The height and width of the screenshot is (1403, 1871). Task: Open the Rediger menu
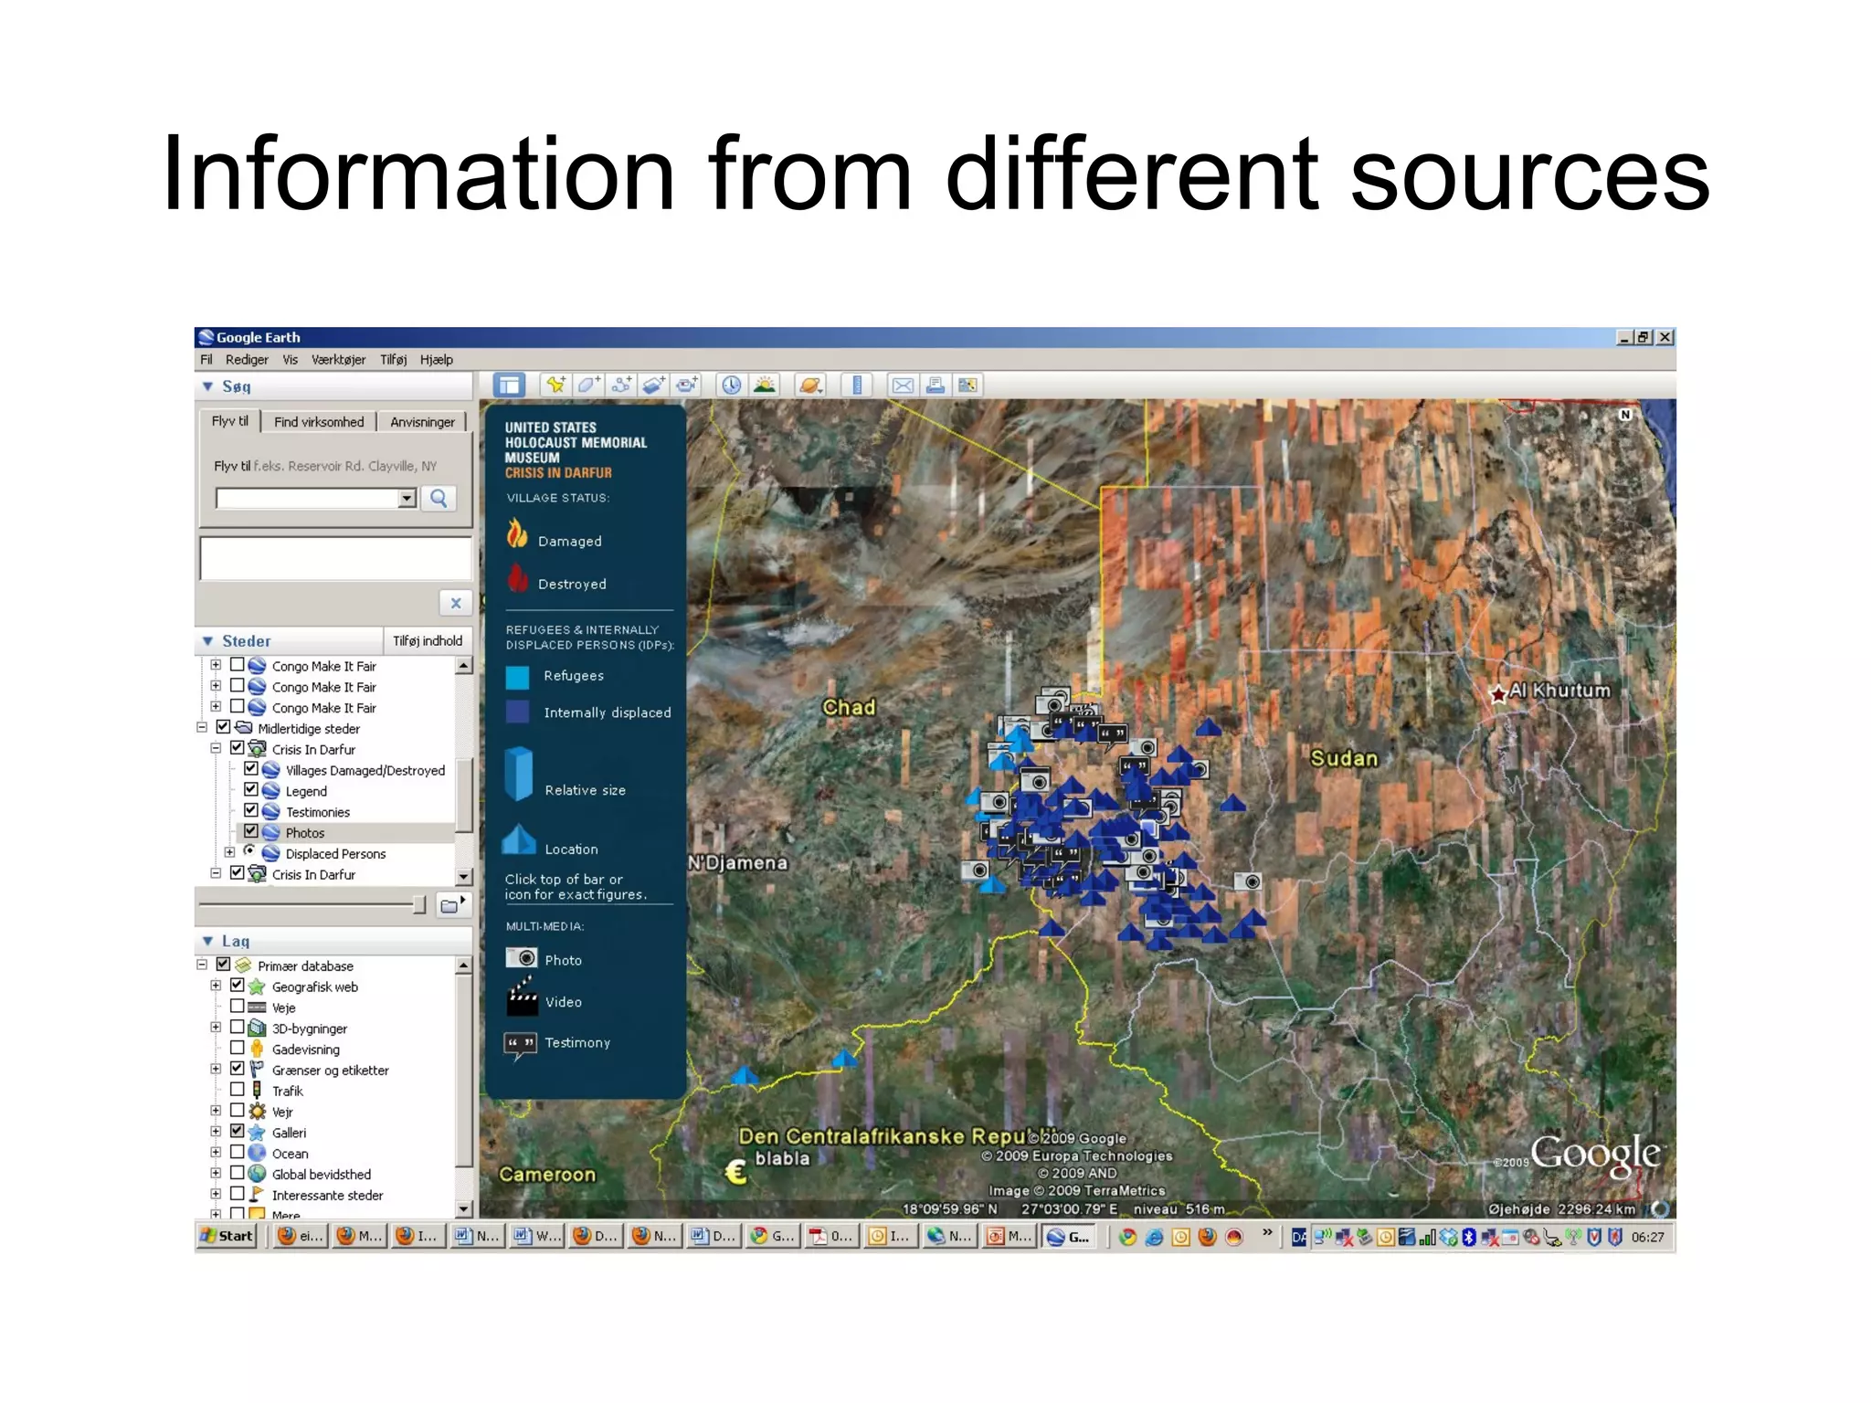247,360
